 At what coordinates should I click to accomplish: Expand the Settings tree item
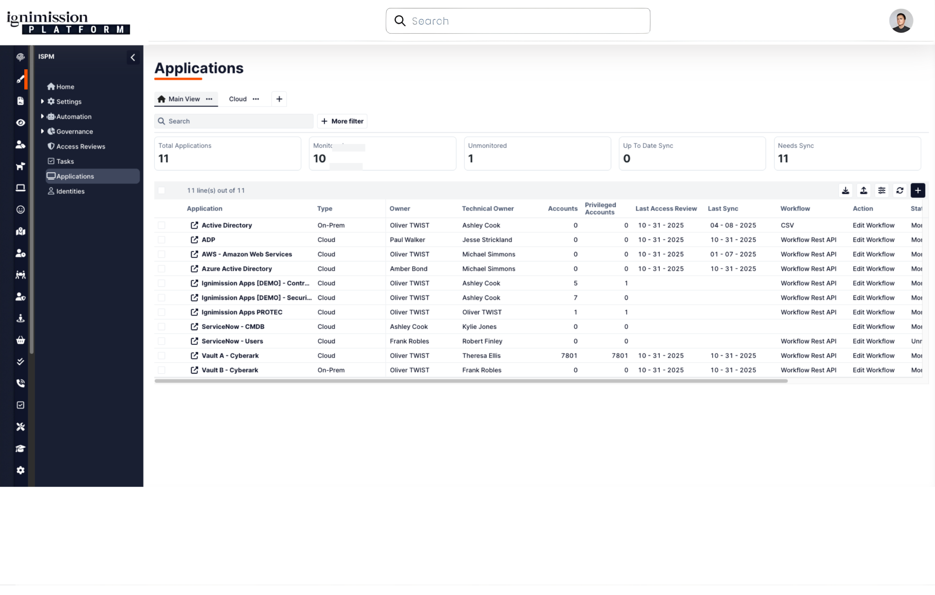tap(43, 102)
